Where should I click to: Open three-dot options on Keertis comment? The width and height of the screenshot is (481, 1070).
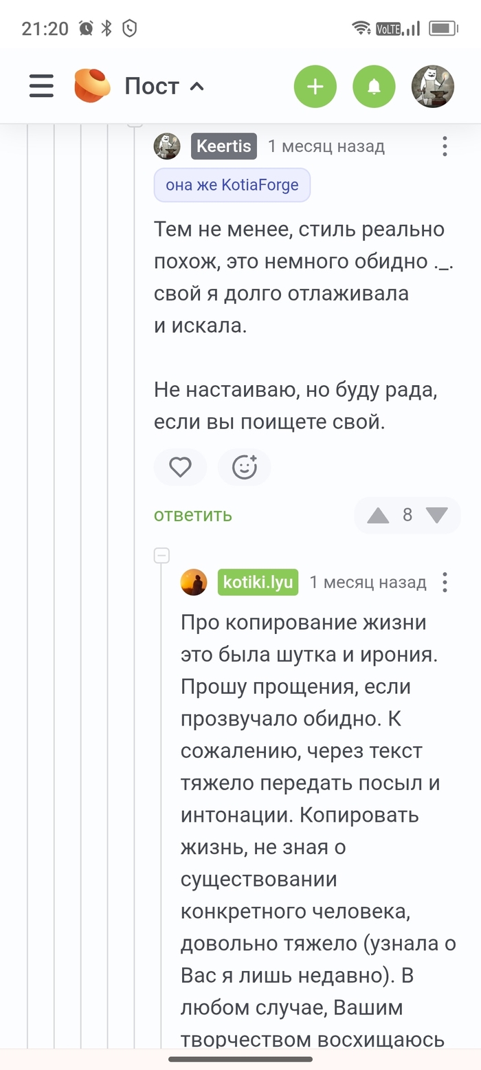click(x=445, y=146)
